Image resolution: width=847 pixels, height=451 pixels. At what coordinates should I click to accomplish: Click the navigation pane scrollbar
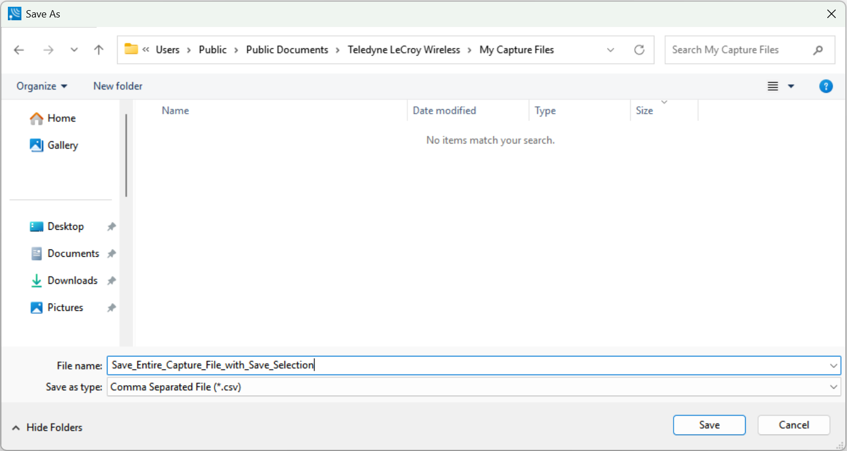pyautogui.click(x=126, y=155)
